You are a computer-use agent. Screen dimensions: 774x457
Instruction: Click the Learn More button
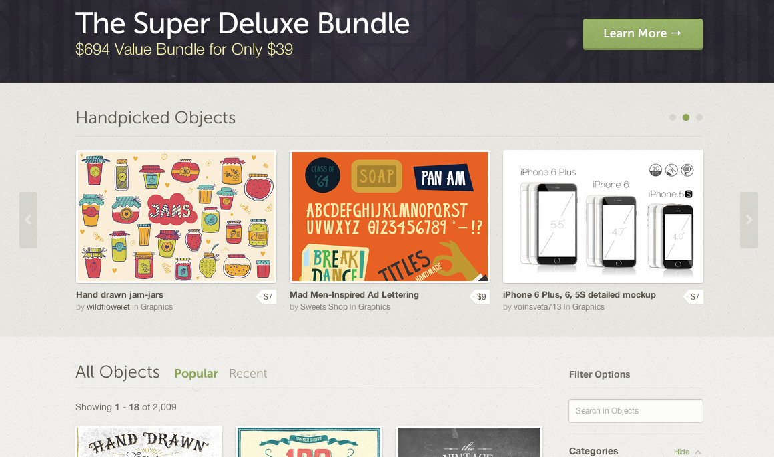pyautogui.click(x=643, y=34)
